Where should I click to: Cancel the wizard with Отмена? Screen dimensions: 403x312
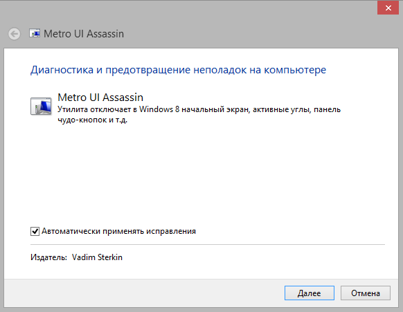click(x=366, y=293)
